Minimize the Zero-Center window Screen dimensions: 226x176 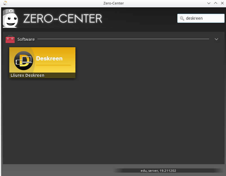(x=209, y=3)
